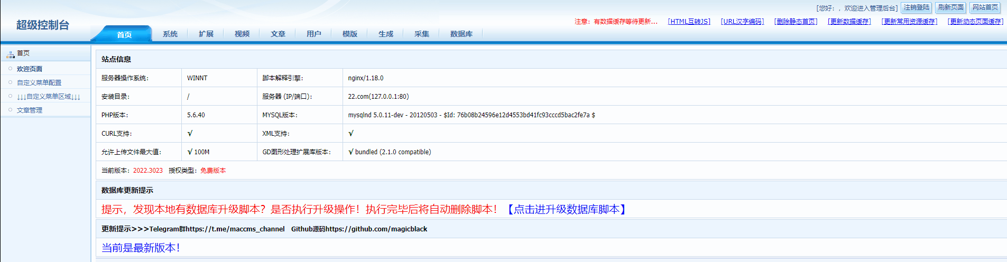Open the URL汉字编码 tool link
Image resolution: width=1007 pixels, height=262 pixels.
coord(743,22)
